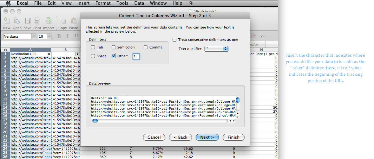Image resolution: width=374 pixels, height=159 pixels.
Task: Click the preview row containing Regional+School
Action: click(163, 115)
